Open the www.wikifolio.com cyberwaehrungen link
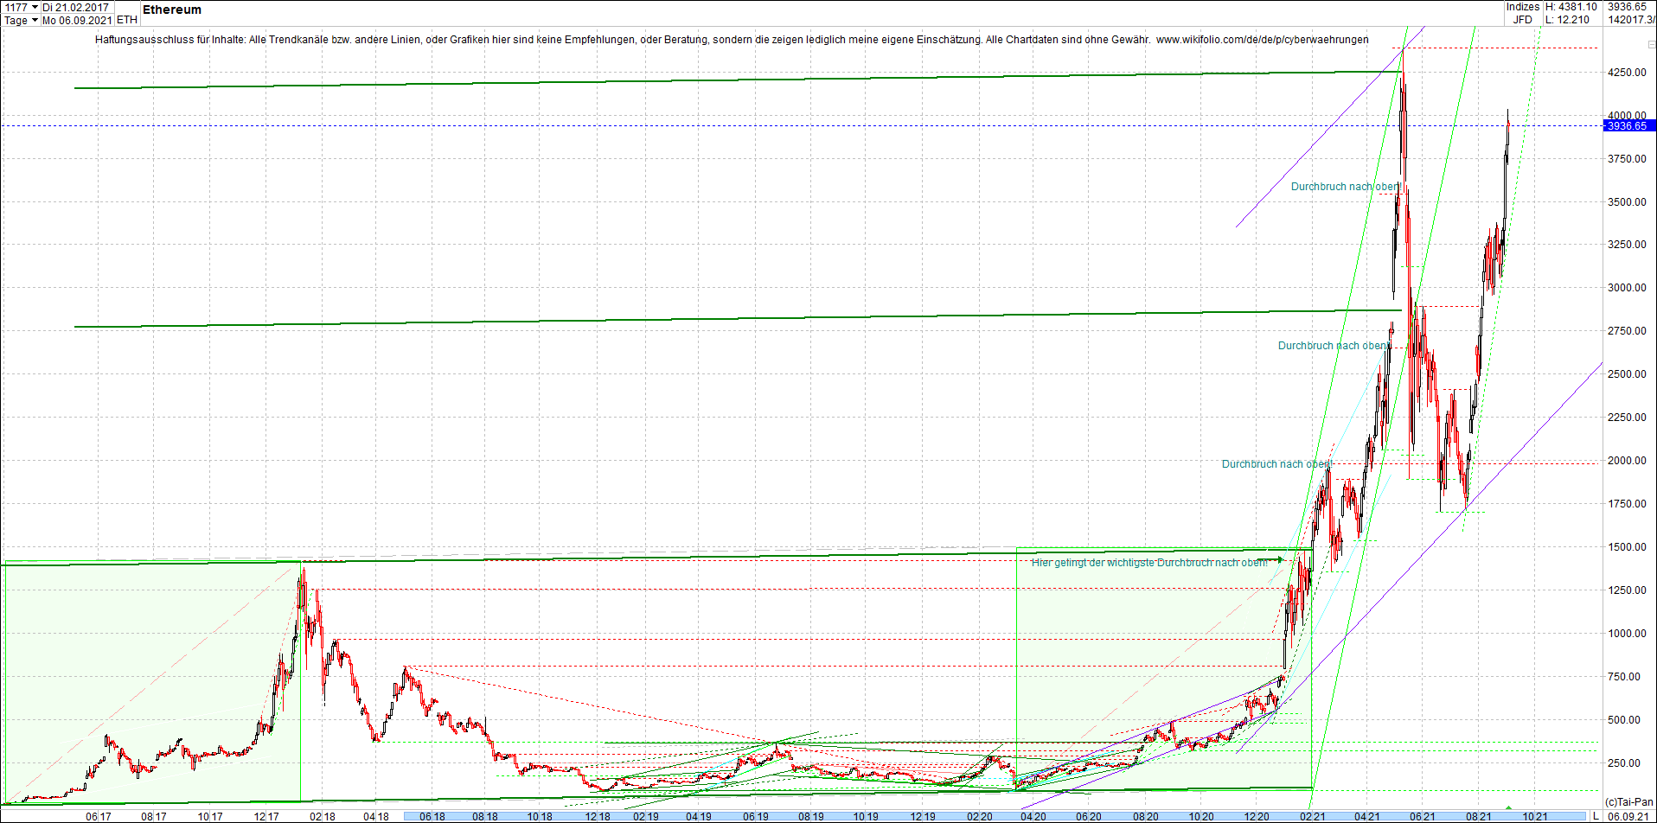 click(x=1263, y=40)
